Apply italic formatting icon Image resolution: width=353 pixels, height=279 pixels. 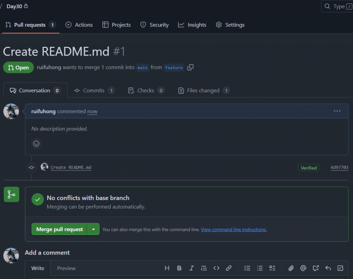click(x=192, y=268)
